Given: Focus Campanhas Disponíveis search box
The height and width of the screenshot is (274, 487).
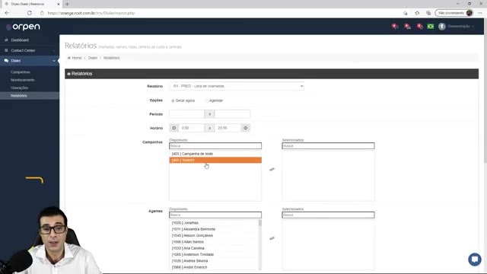Looking at the screenshot, I should 215,145.
